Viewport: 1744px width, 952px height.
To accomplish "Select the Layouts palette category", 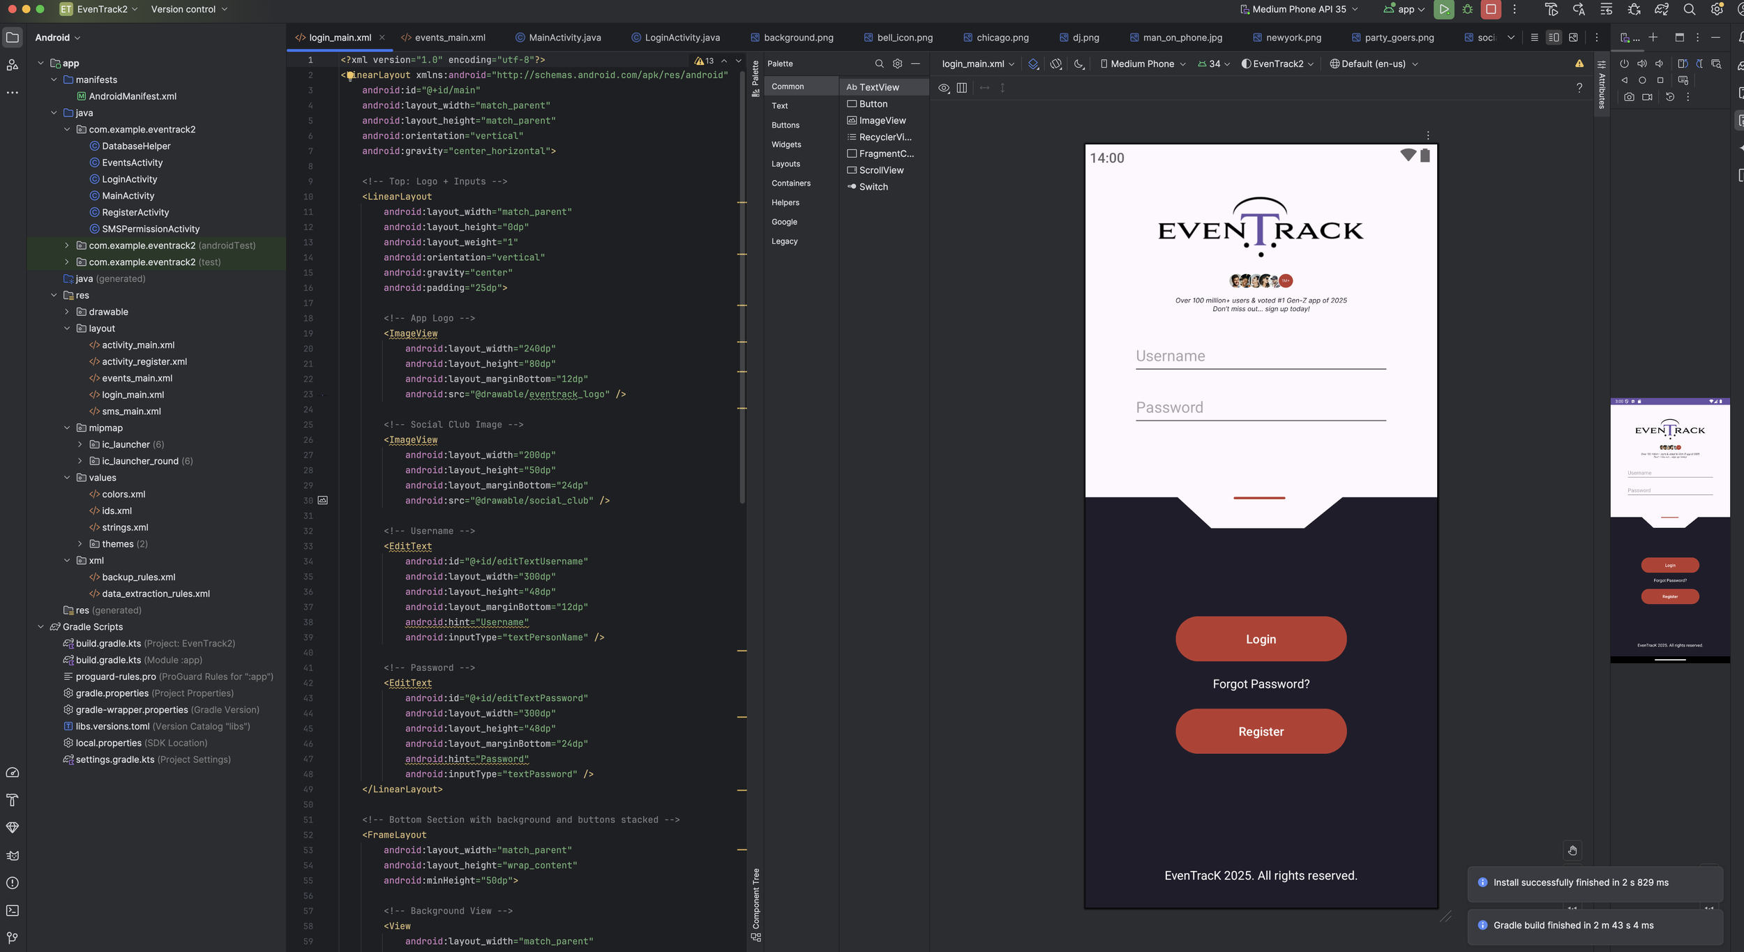I will tap(785, 164).
